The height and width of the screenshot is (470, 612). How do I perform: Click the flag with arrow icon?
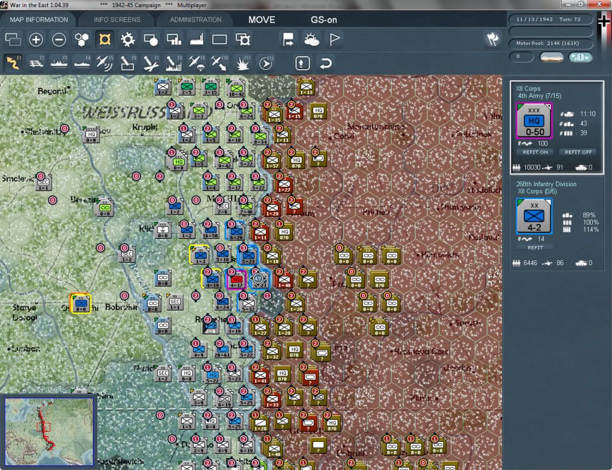(x=289, y=39)
